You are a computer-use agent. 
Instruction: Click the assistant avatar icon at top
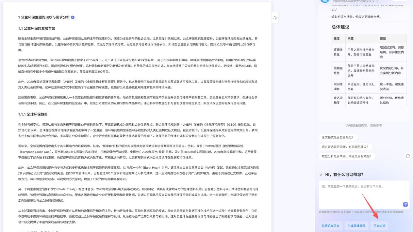pos(325,1)
